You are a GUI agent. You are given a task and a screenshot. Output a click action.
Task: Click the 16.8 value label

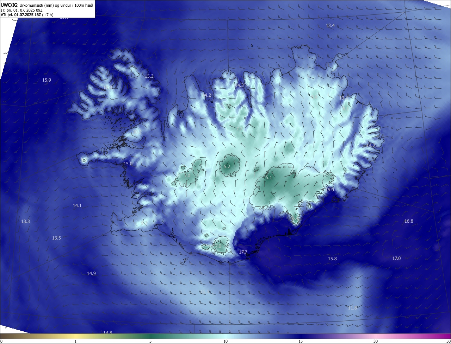click(409, 221)
